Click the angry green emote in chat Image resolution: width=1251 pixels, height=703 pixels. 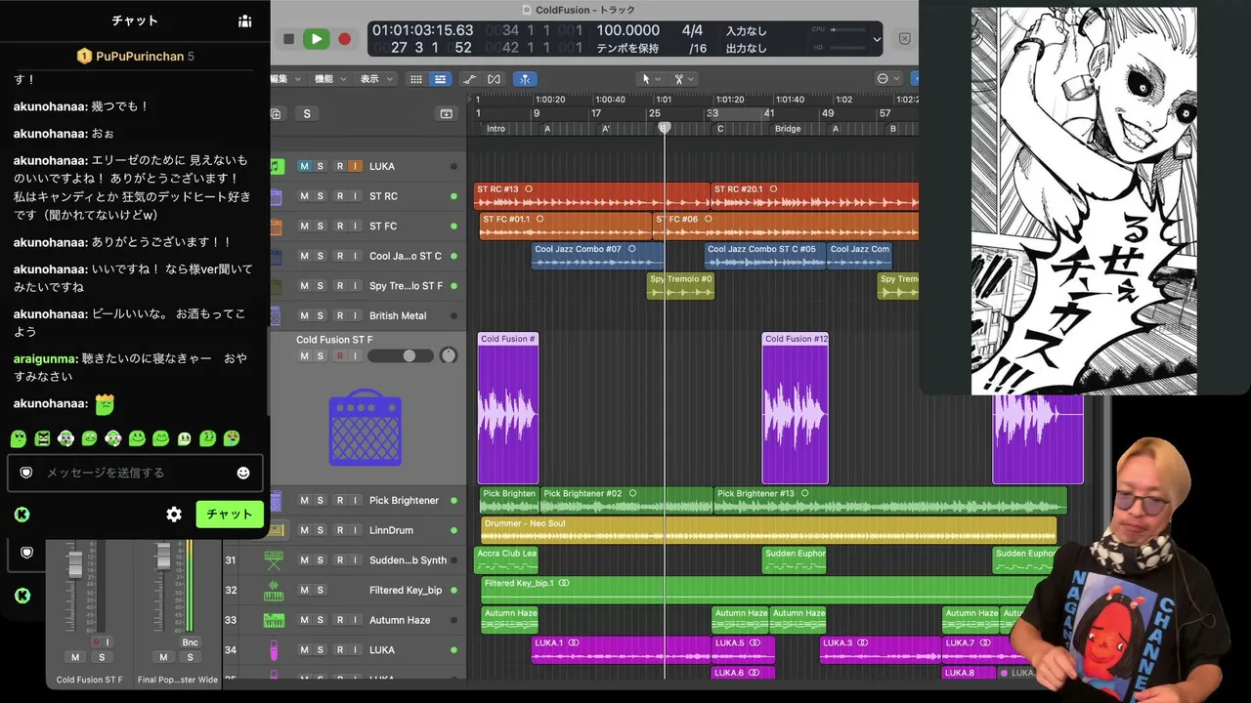click(x=42, y=438)
